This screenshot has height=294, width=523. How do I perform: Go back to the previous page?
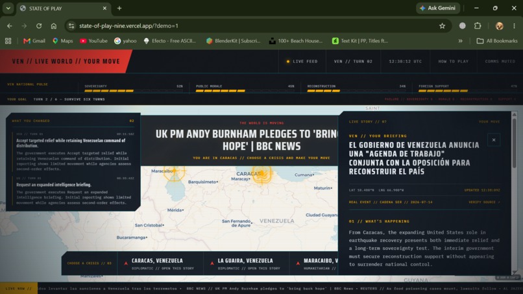pyautogui.click(x=9, y=26)
